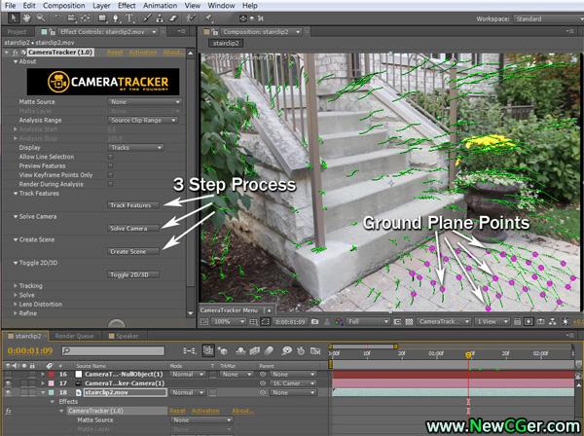
Task: Select the Hand tool
Action: tap(27, 18)
